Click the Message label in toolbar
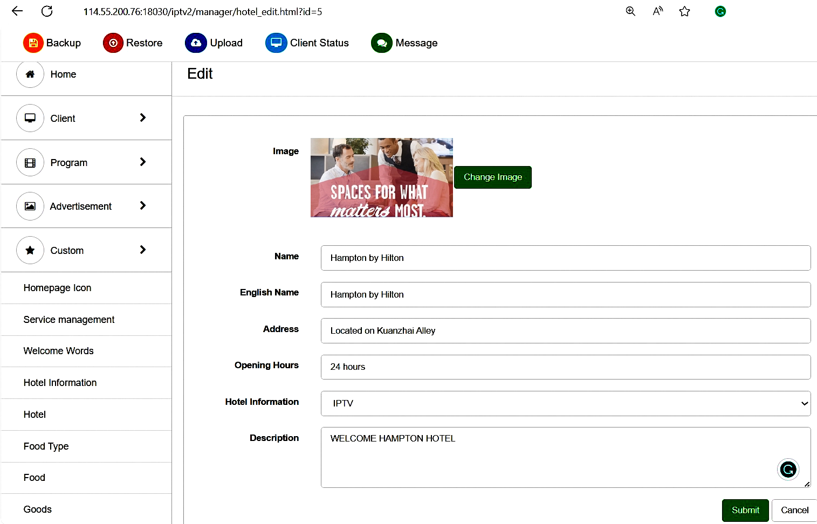 click(416, 43)
